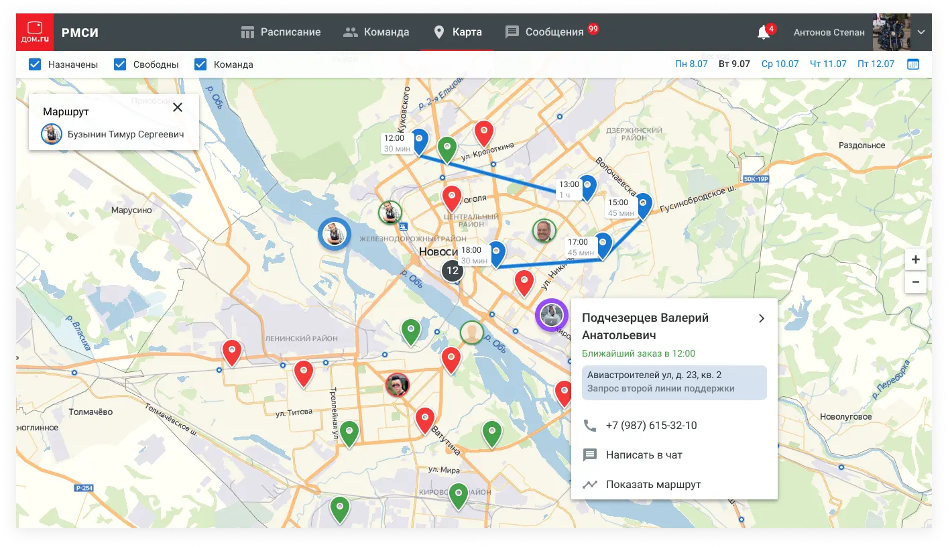Click the red pin above ул. Титова
The width and height of the screenshot is (948, 547).
click(x=304, y=374)
